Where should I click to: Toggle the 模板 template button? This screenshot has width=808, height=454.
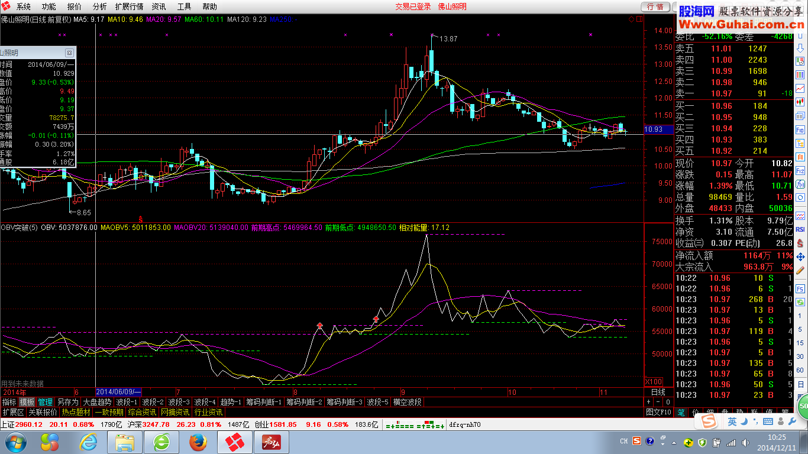[x=27, y=402]
